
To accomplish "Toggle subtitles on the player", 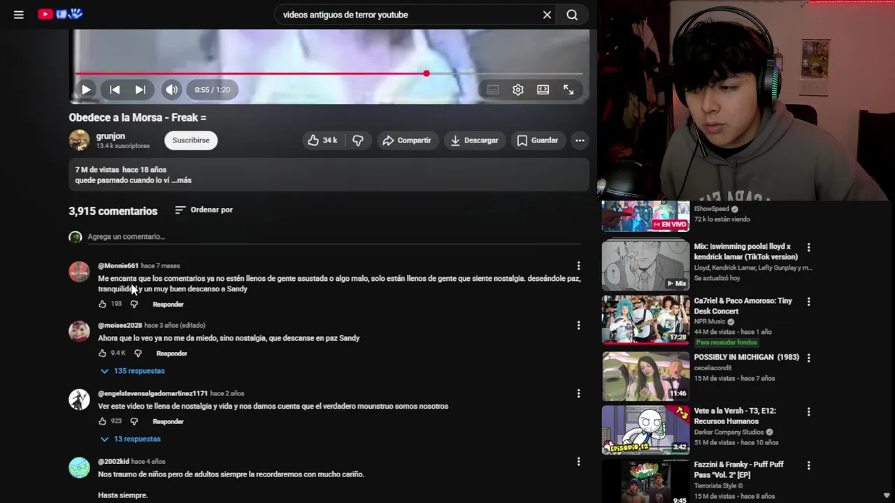I will 493,89.
